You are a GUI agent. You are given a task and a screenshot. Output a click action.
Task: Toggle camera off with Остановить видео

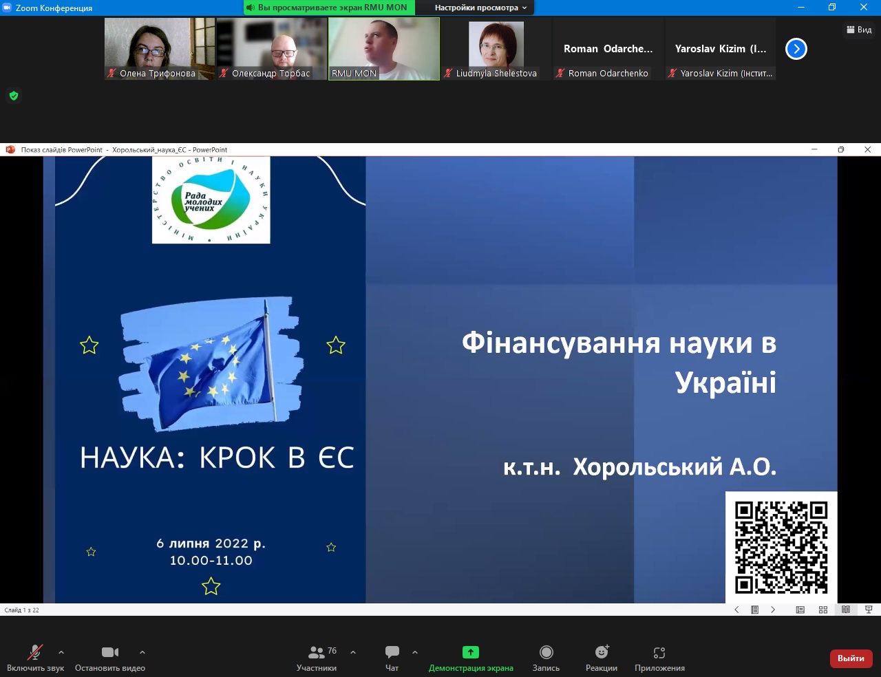(x=110, y=658)
